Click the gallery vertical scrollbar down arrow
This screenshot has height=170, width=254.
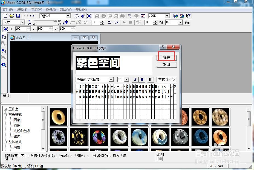(249, 149)
